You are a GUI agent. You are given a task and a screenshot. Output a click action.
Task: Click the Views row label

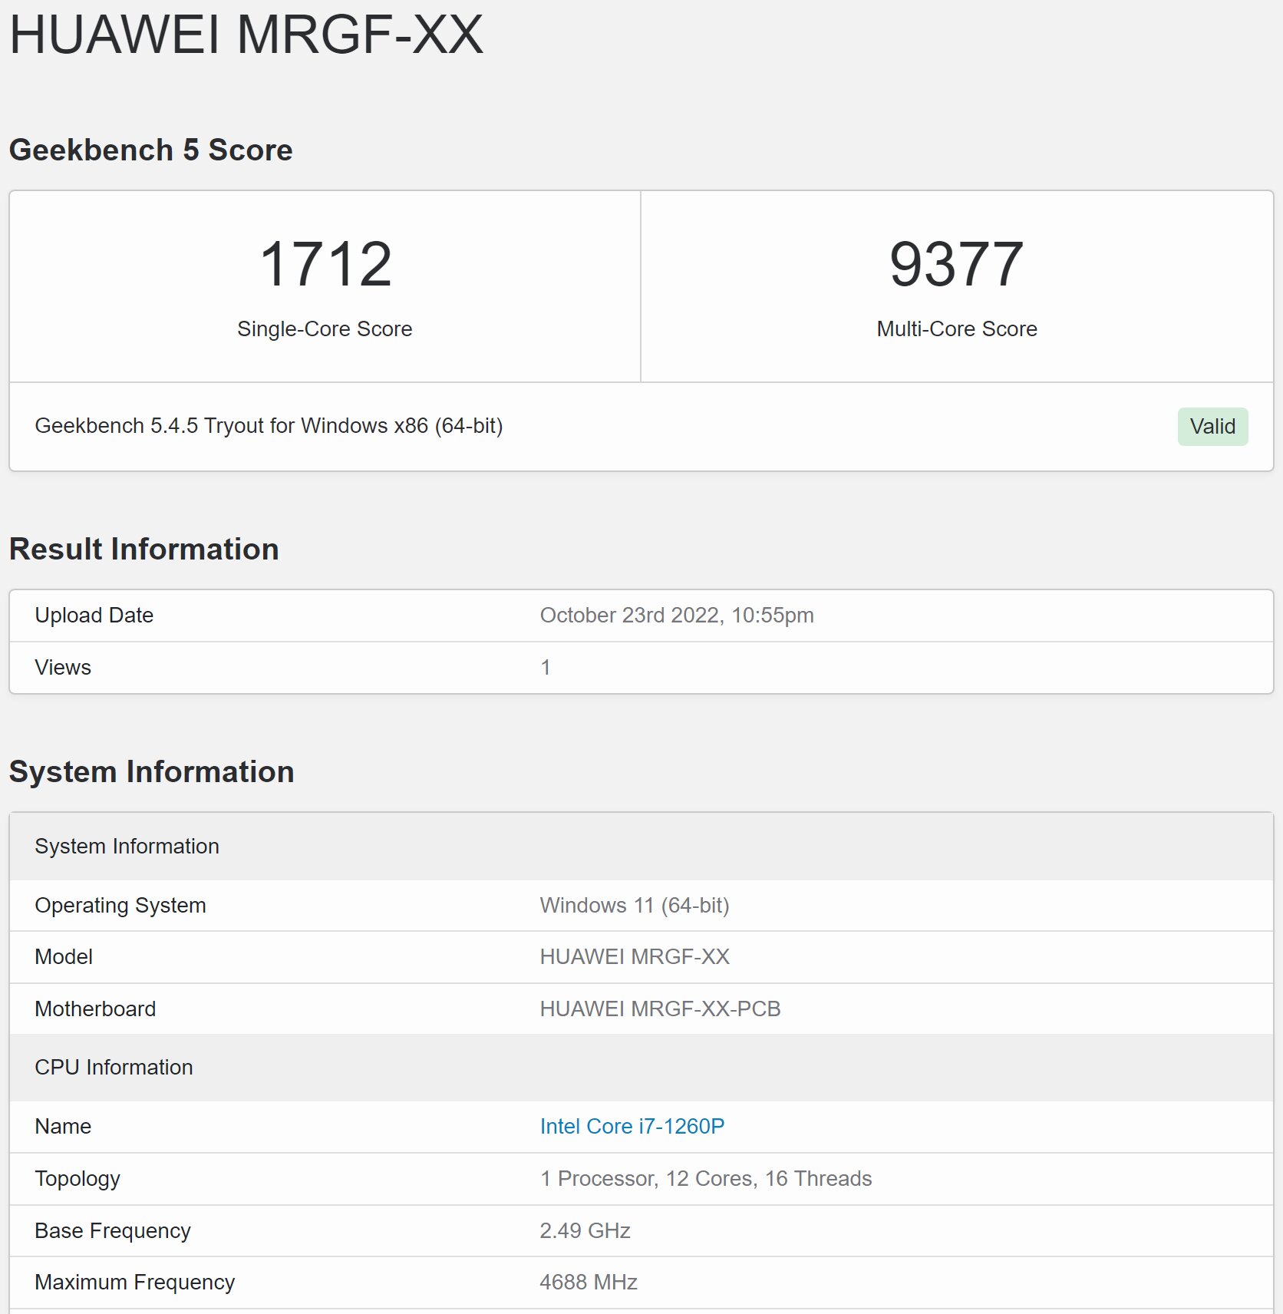click(63, 668)
